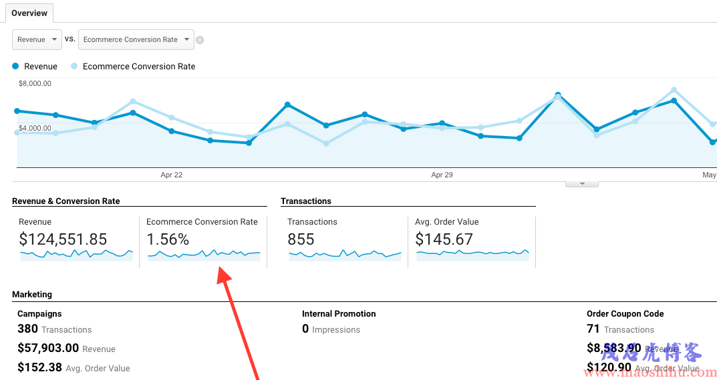Viewport: 717px width, 380px height.
Task: Remove the comparison metric with the X icon
Action: [200, 40]
